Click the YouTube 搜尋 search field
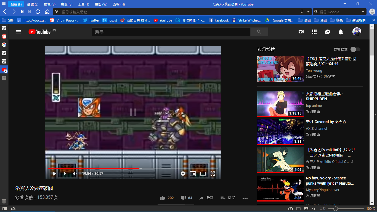Image resolution: width=377 pixels, height=212 pixels. [x=171, y=32]
